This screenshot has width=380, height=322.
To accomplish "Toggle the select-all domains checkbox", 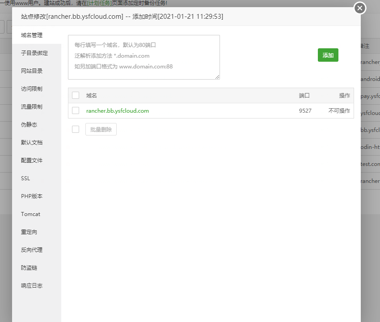I will 76,95.
